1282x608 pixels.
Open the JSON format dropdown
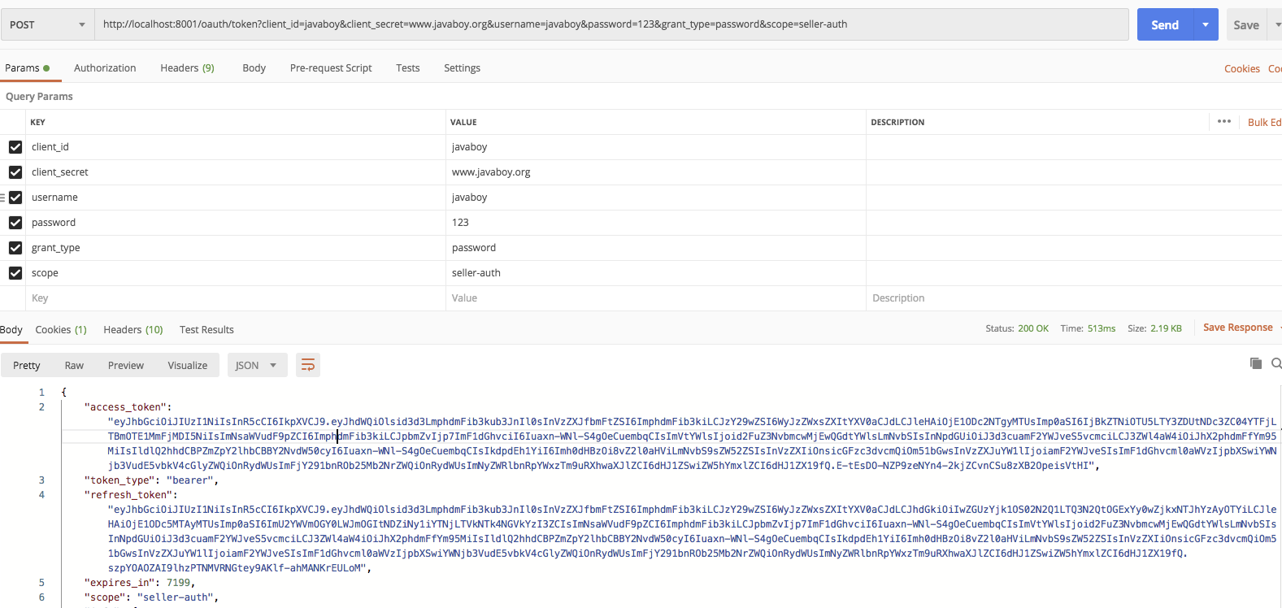tap(256, 366)
